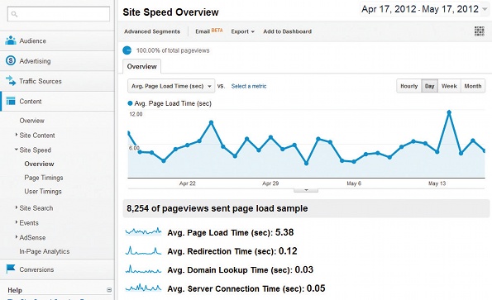Image resolution: width=492 pixels, height=300 pixels.
Task: Open Content Overview link in sidebar
Action: (x=31, y=121)
